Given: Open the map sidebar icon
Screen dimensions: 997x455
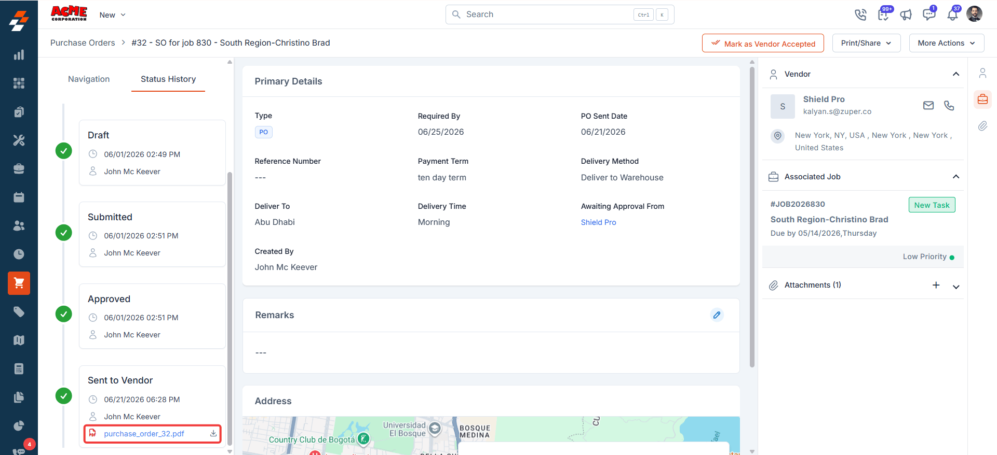Looking at the screenshot, I should (19, 340).
